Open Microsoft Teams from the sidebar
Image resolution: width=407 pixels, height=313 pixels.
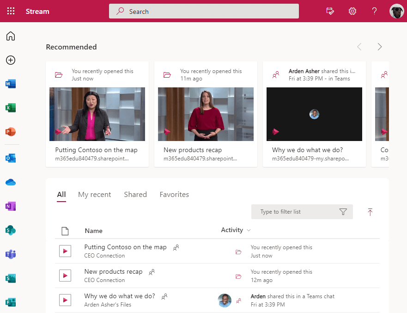point(10,254)
